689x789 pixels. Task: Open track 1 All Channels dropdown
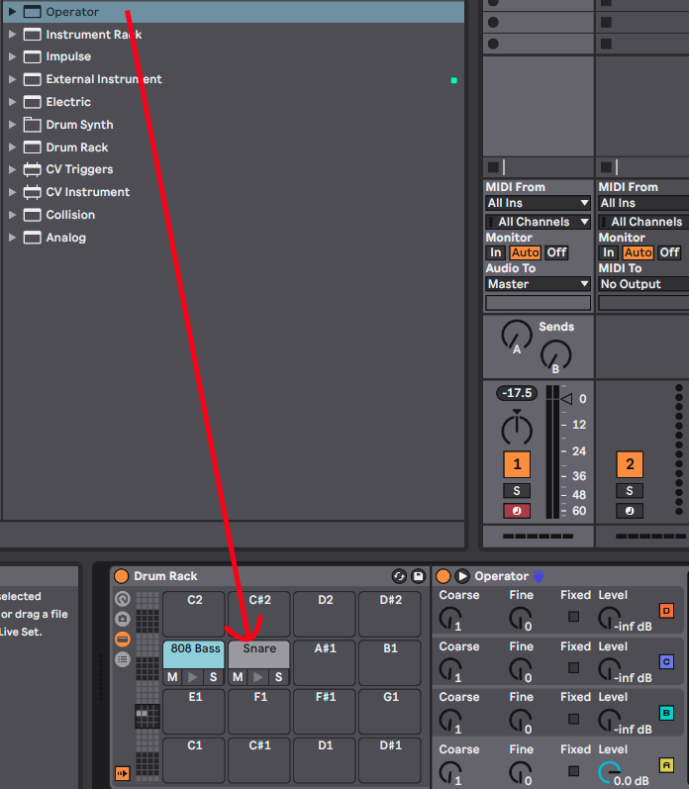tap(538, 222)
